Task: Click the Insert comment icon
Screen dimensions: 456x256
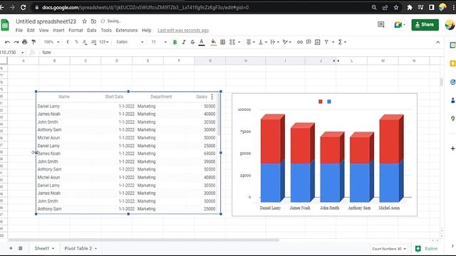Action: tap(309, 42)
